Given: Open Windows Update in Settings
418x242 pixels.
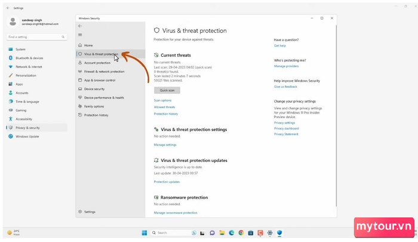Looking at the screenshot, I should pos(36,136).
